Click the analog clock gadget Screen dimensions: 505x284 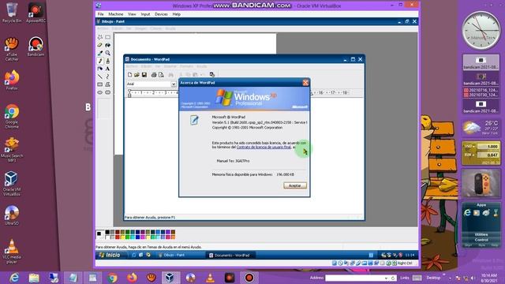point(481,31)
